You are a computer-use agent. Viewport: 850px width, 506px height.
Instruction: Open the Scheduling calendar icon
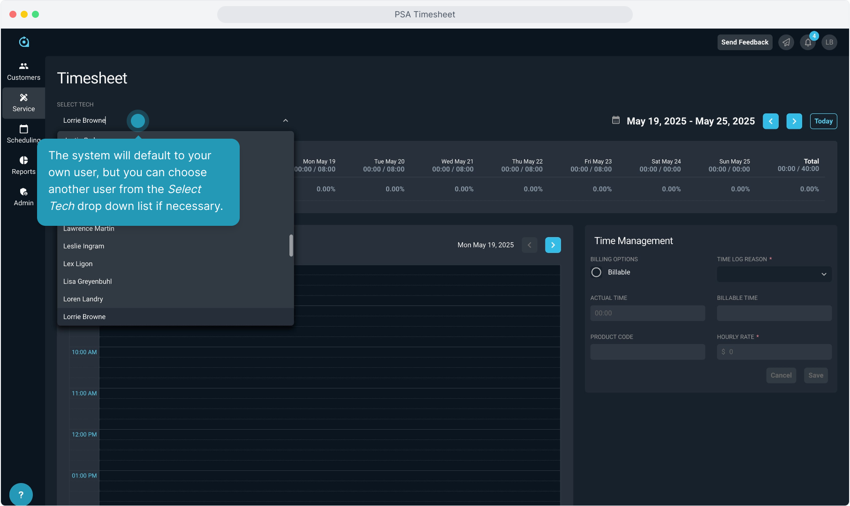pyautogui.click(x=23, y=129)
